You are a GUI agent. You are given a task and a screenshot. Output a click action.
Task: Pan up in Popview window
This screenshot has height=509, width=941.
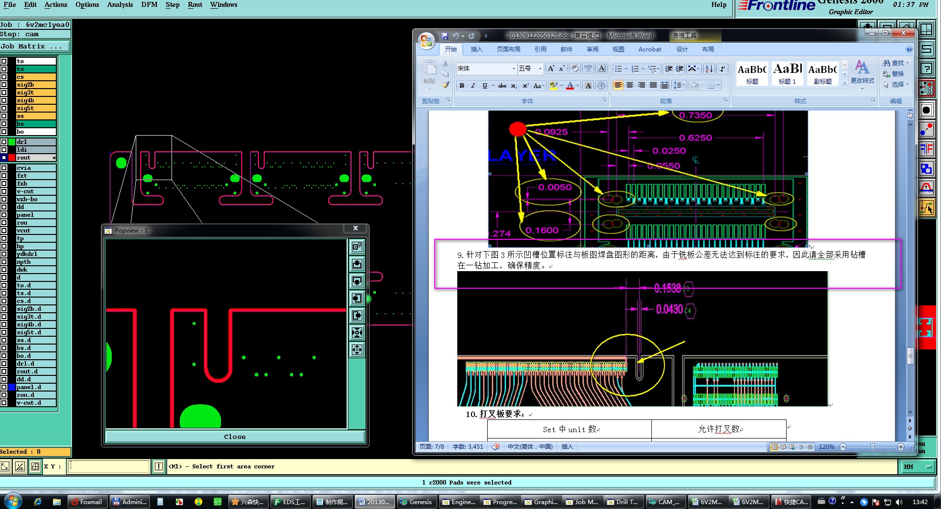coord(357,264)
